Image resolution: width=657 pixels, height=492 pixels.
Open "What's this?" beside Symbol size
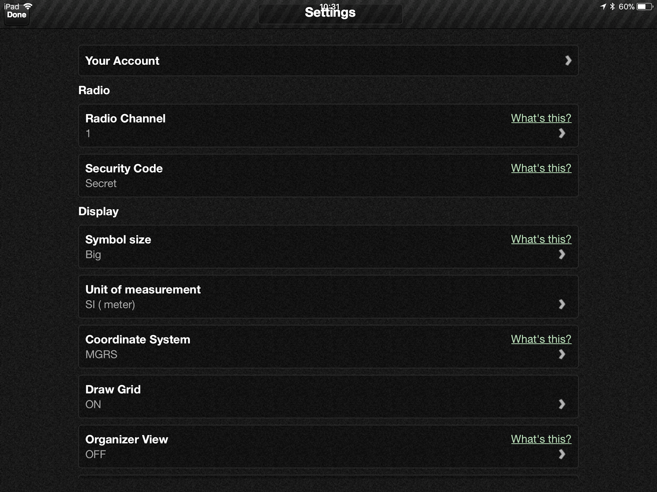coord(541,239)
